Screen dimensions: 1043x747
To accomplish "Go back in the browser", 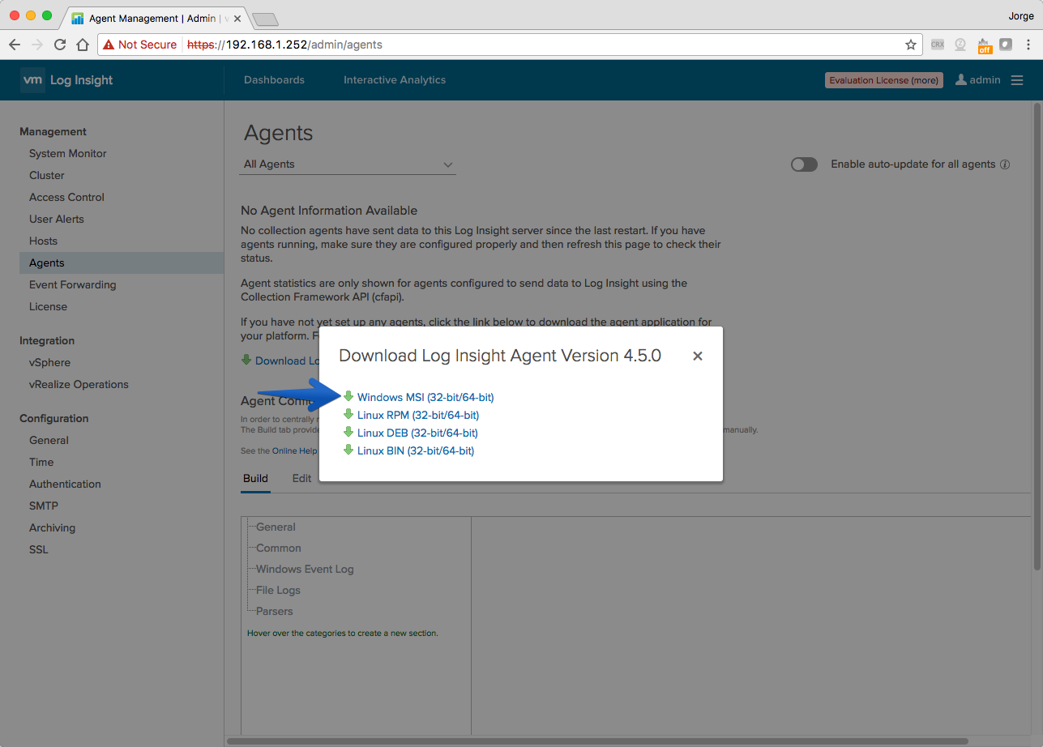I will [x=15, y=45].
